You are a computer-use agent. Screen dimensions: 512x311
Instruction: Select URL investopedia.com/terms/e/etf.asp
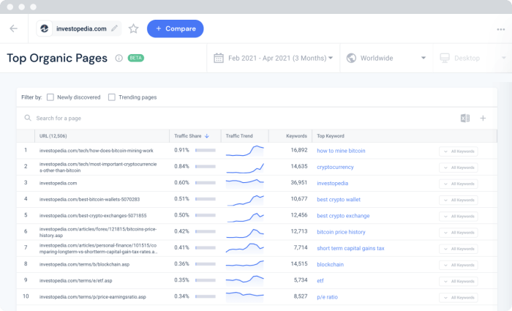76,280
